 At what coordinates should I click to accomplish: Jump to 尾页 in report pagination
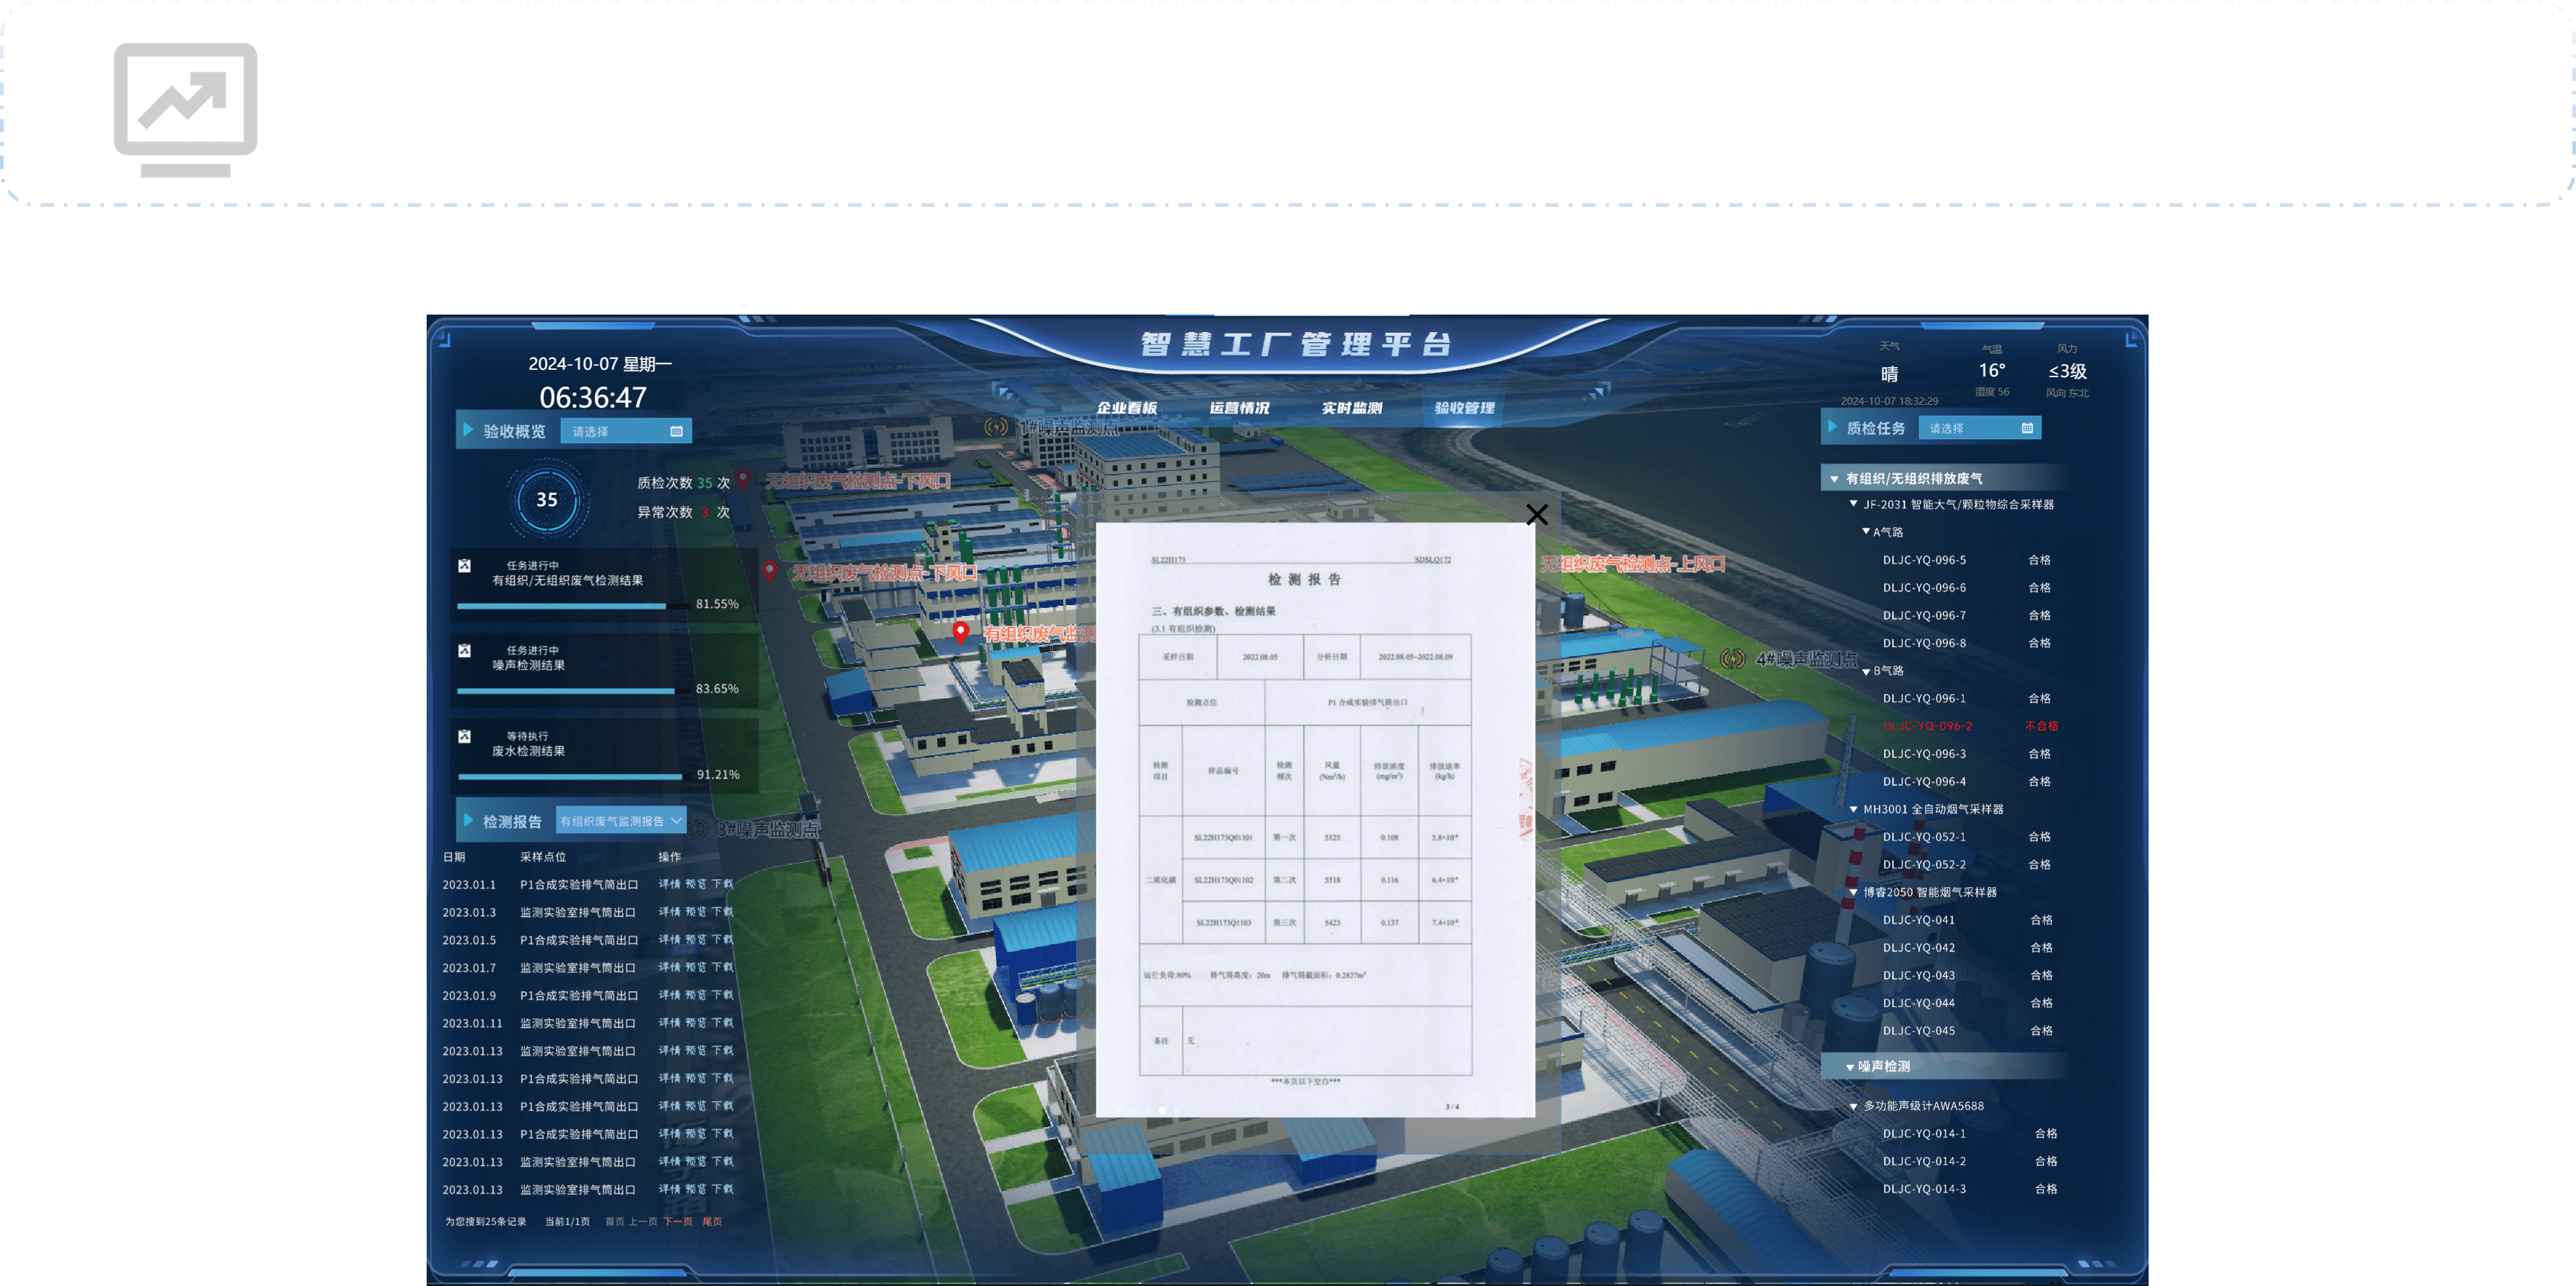point(712,1221)
